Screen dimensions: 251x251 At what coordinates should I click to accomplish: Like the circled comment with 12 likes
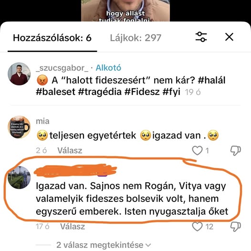[197, 227]
